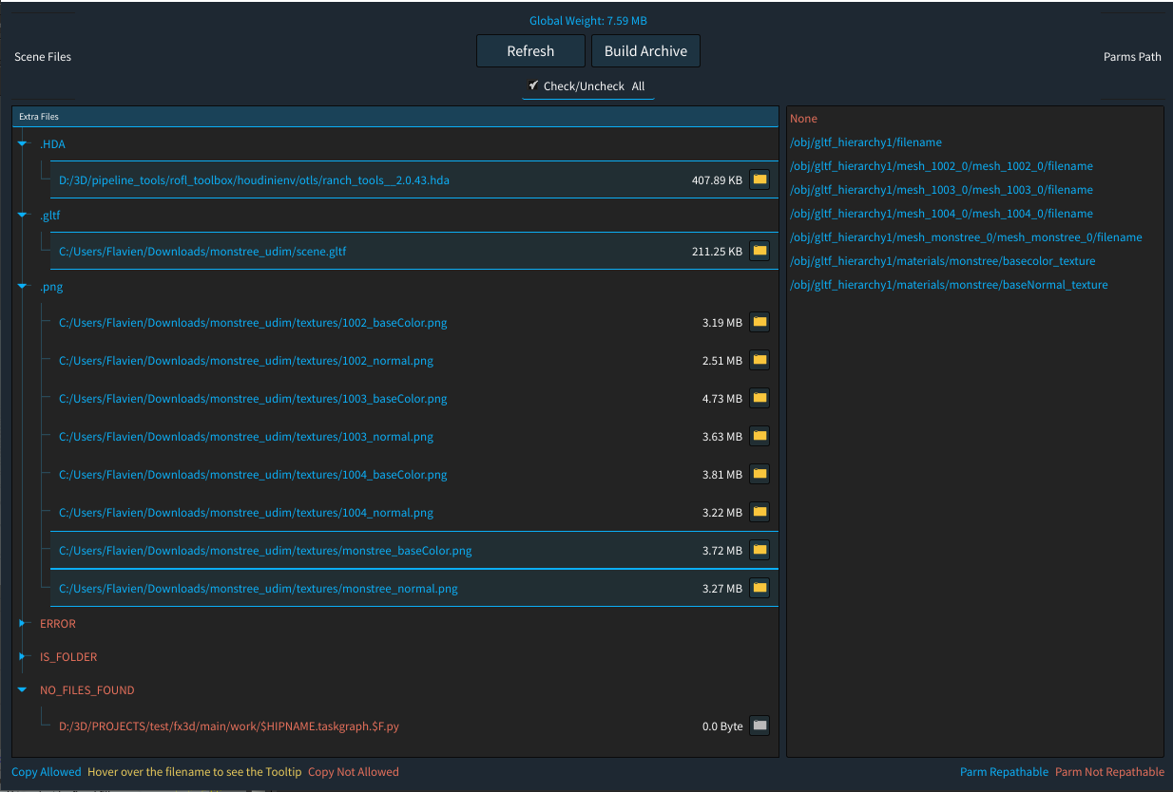Click the Parm Not Repathable legend text
1173x792 pixels.
(x=1109, y=772)
